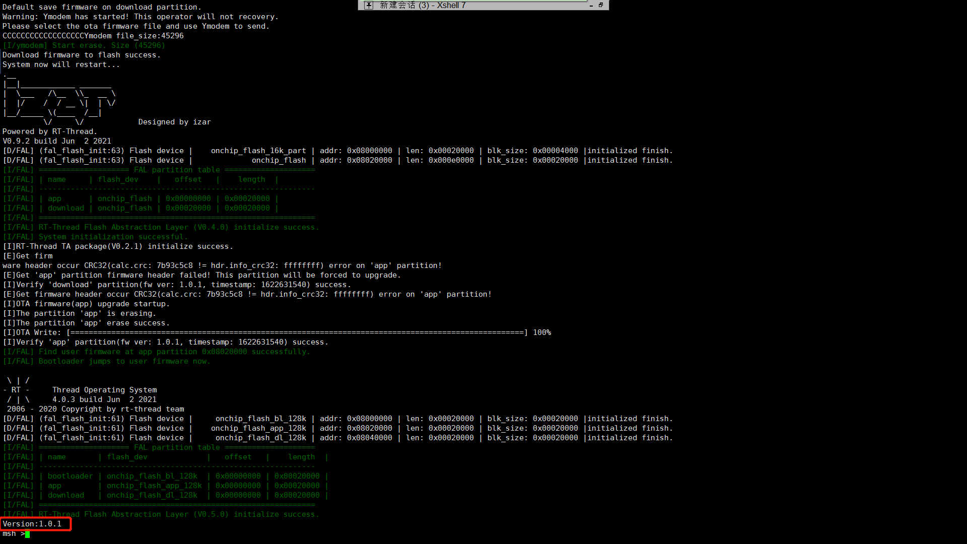Image resolution: width=967 pixels, height=544 pixels.
Task: Click onchip_flash_dl_128k in the Flash device line
Action: (x=260, y=438)
